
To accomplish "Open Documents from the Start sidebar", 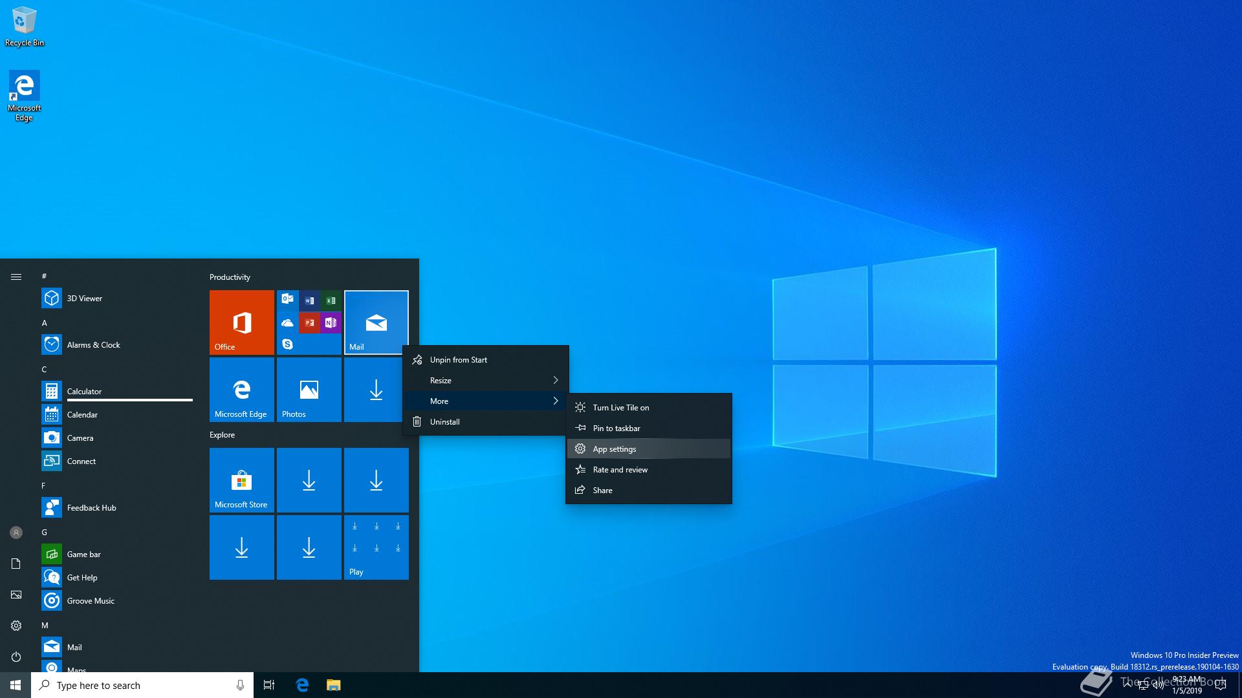I will point(16,564).
